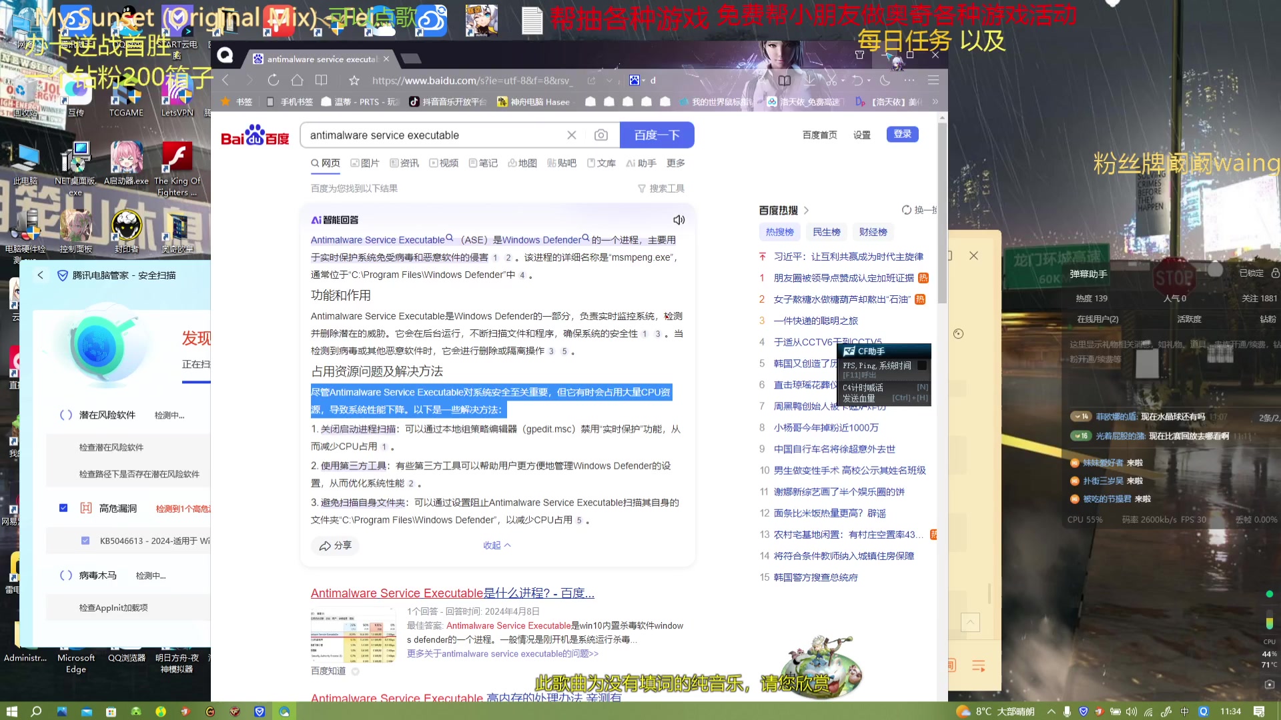Open result 'Antimalware Service Executable是什么进程'
The height and width of the screenshot is (720, 1281).
pos(452,593)
